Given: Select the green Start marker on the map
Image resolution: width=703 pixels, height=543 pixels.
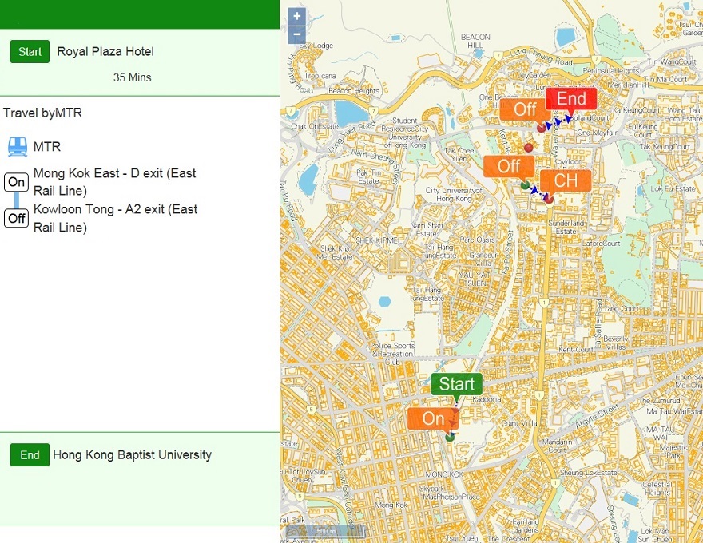Looking at the screenshot, I should tap(456, 384).
